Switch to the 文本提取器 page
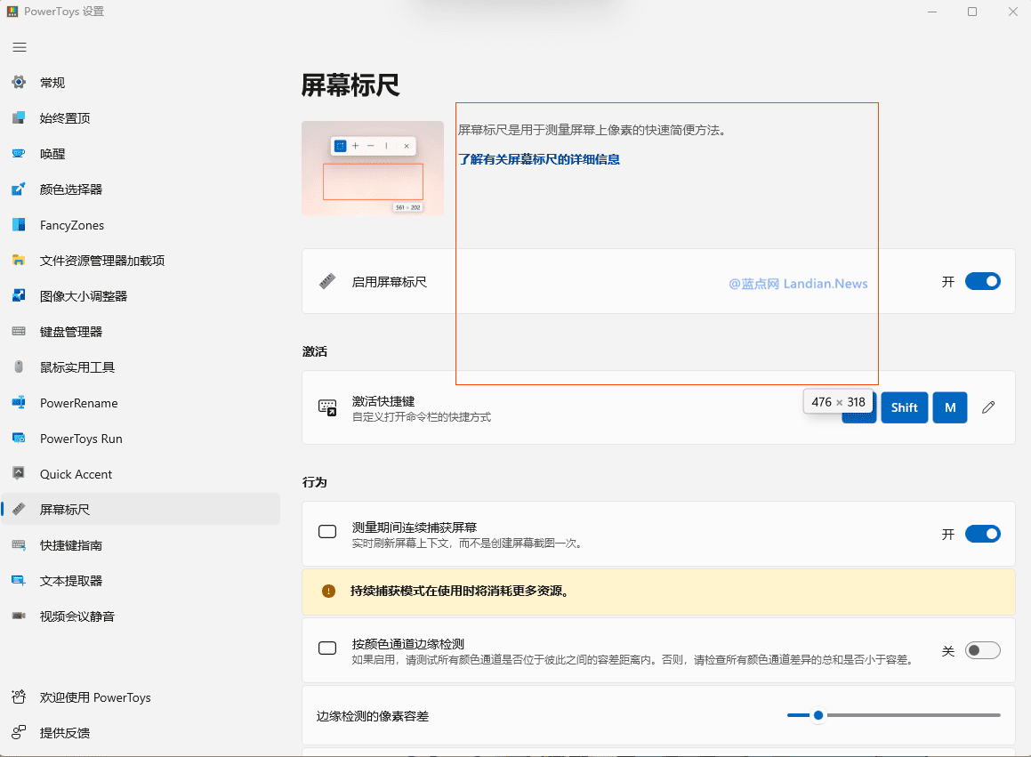The image size is (1031, 757). 71,581
